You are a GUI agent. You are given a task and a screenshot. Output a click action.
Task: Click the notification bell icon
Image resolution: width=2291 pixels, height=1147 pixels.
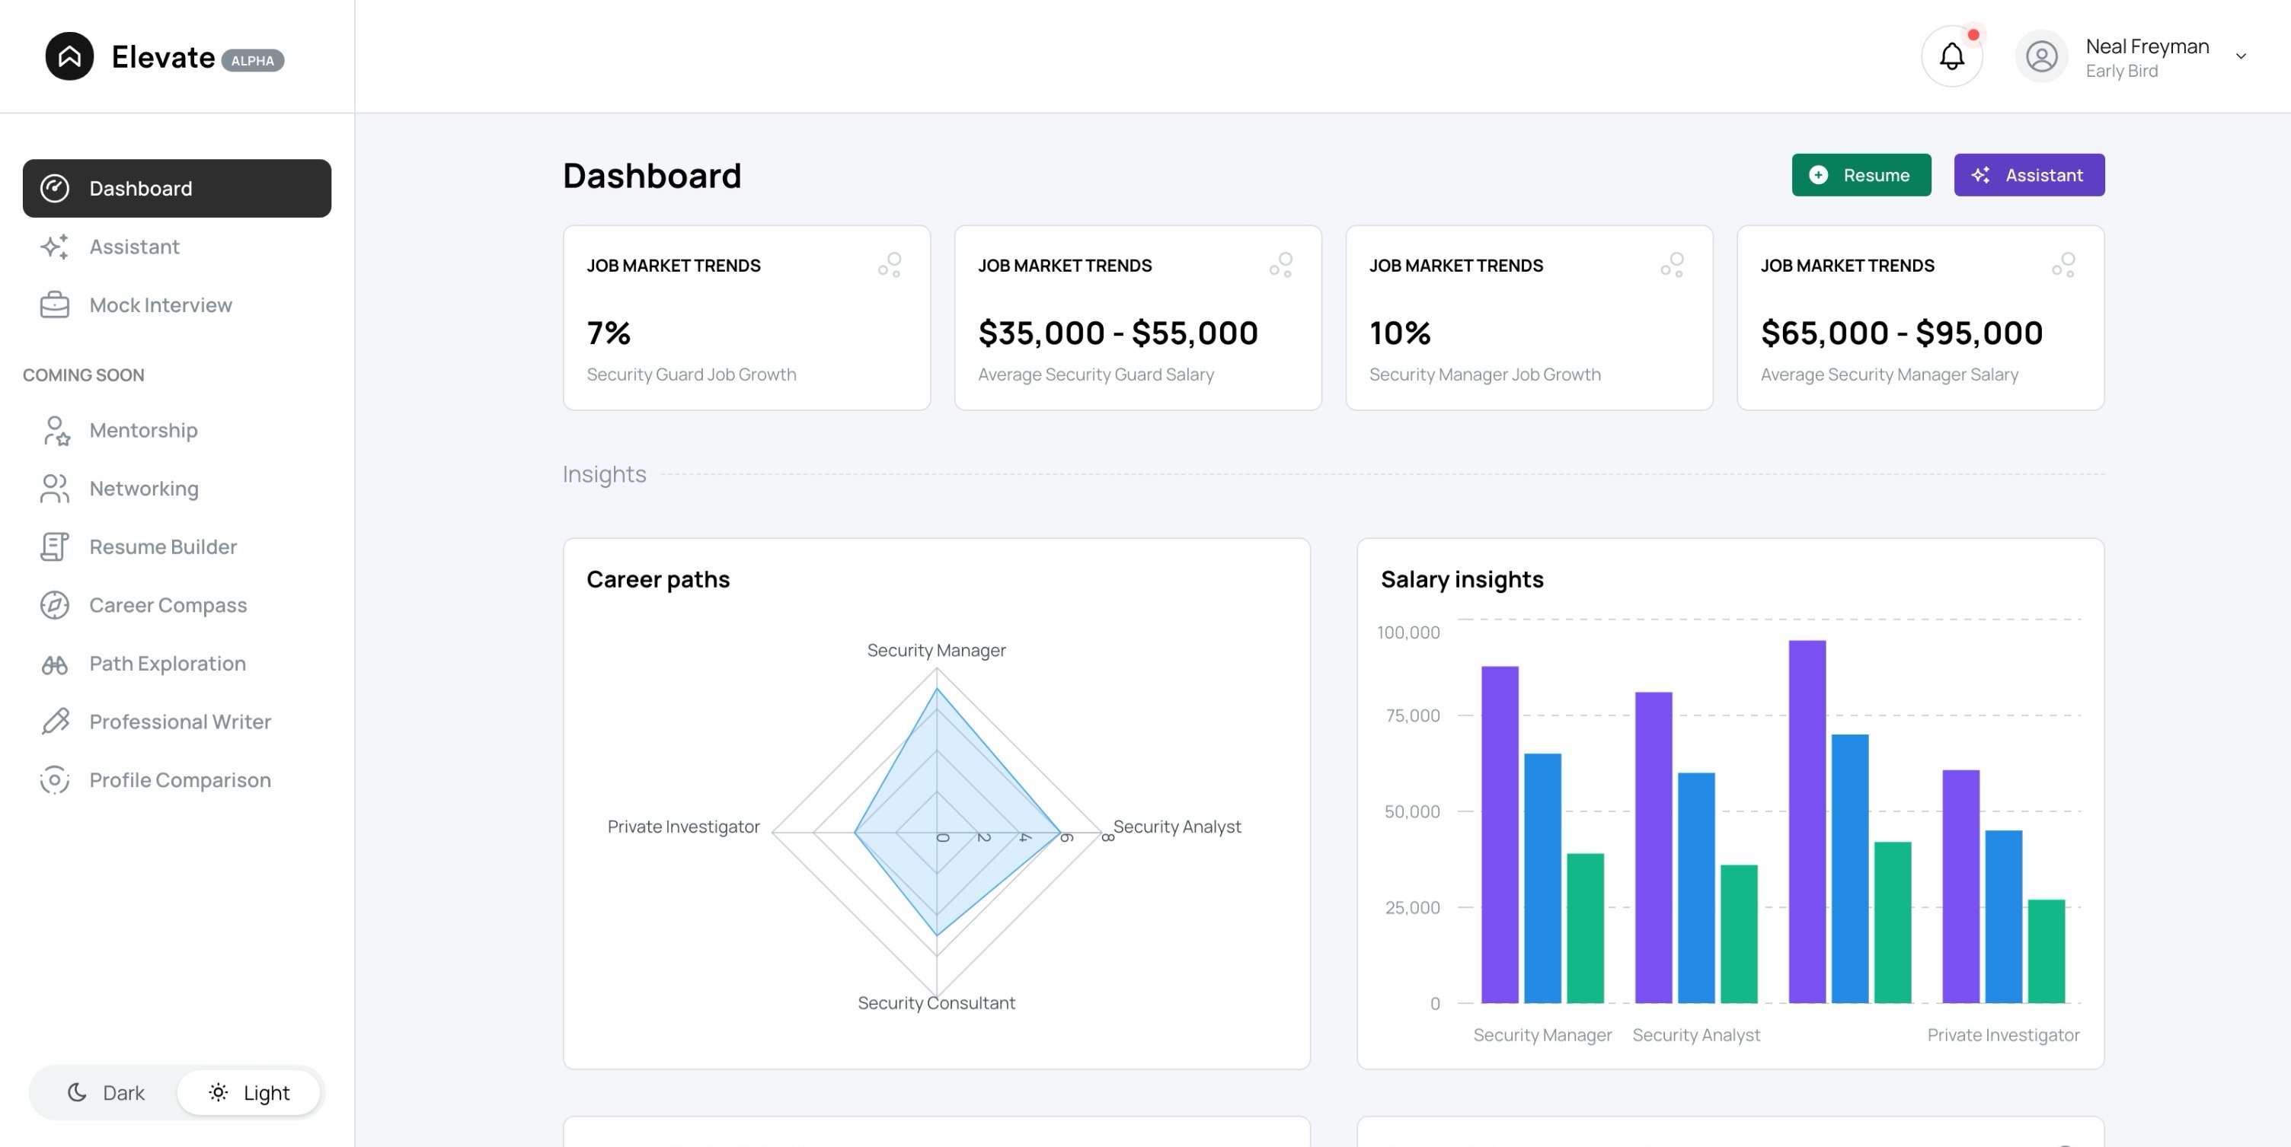tap(1951, 56)
